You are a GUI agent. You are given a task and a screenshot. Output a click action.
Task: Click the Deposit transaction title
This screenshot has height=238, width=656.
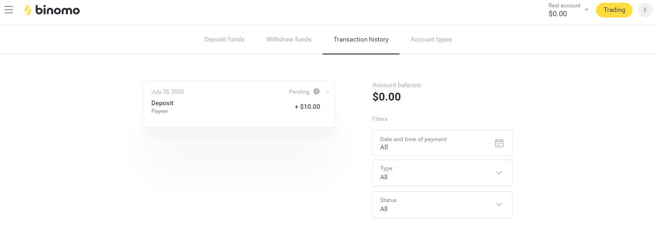tap(162, 103)
